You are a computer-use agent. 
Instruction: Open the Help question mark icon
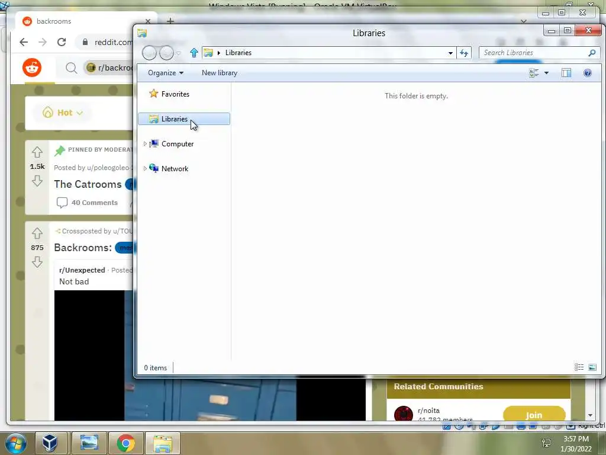(x=588, y=73)
